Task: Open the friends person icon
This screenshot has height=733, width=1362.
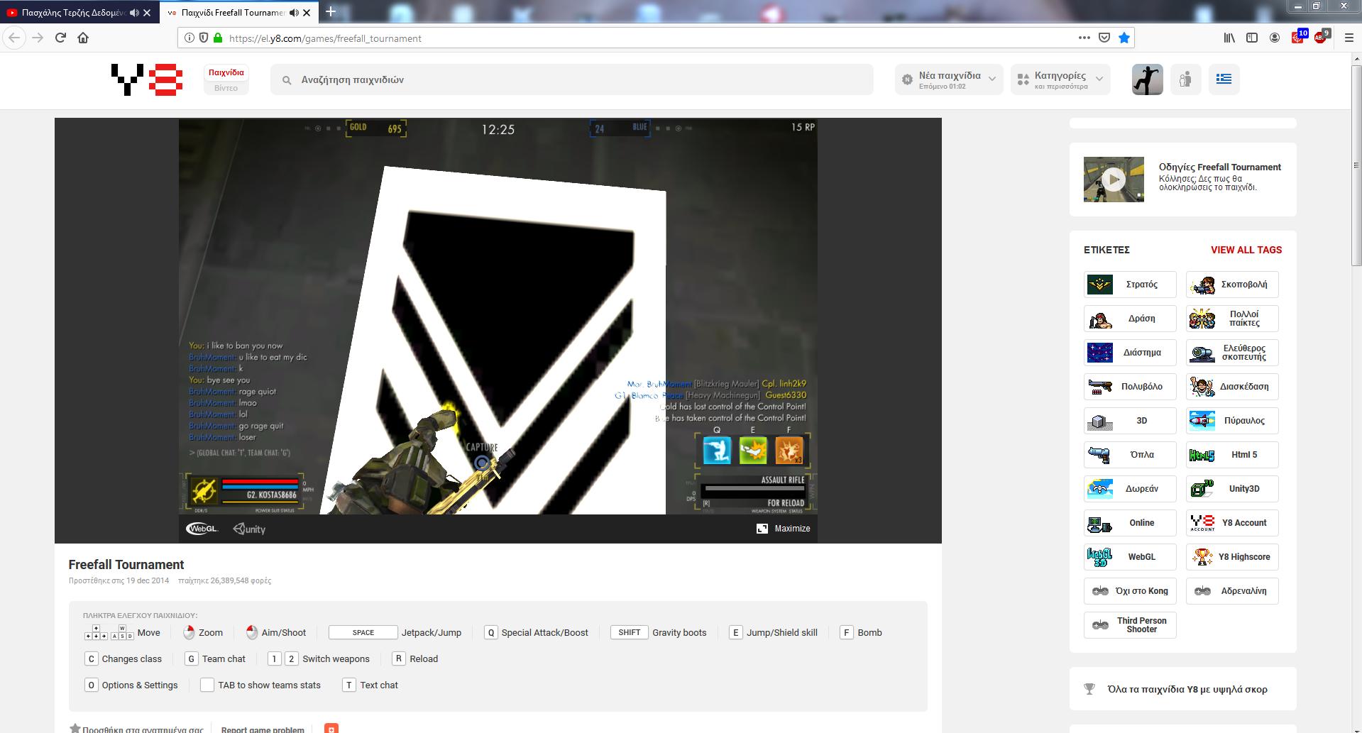Action: pos(1185,79)
